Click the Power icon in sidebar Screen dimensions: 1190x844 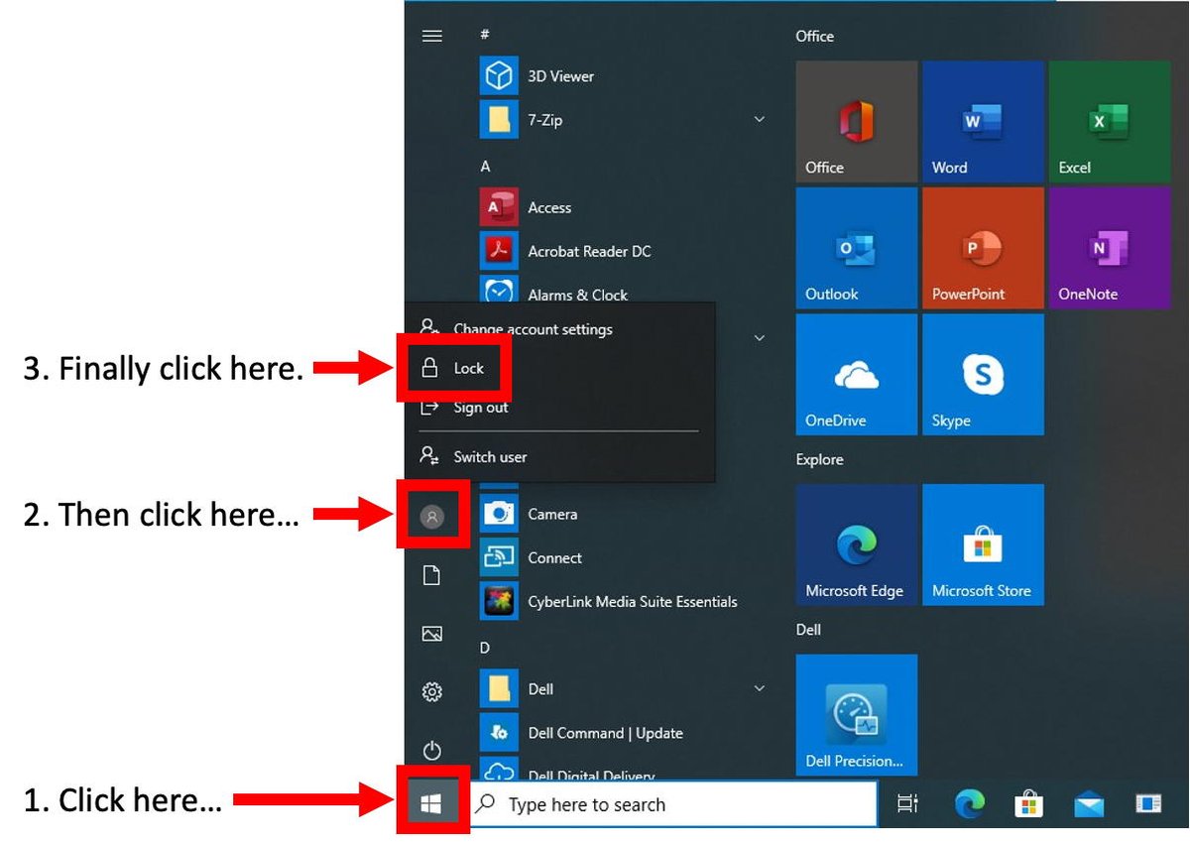click(432, 751)
